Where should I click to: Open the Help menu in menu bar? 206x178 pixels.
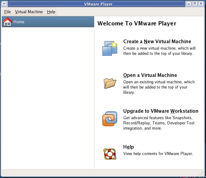[x=51, y=12]
